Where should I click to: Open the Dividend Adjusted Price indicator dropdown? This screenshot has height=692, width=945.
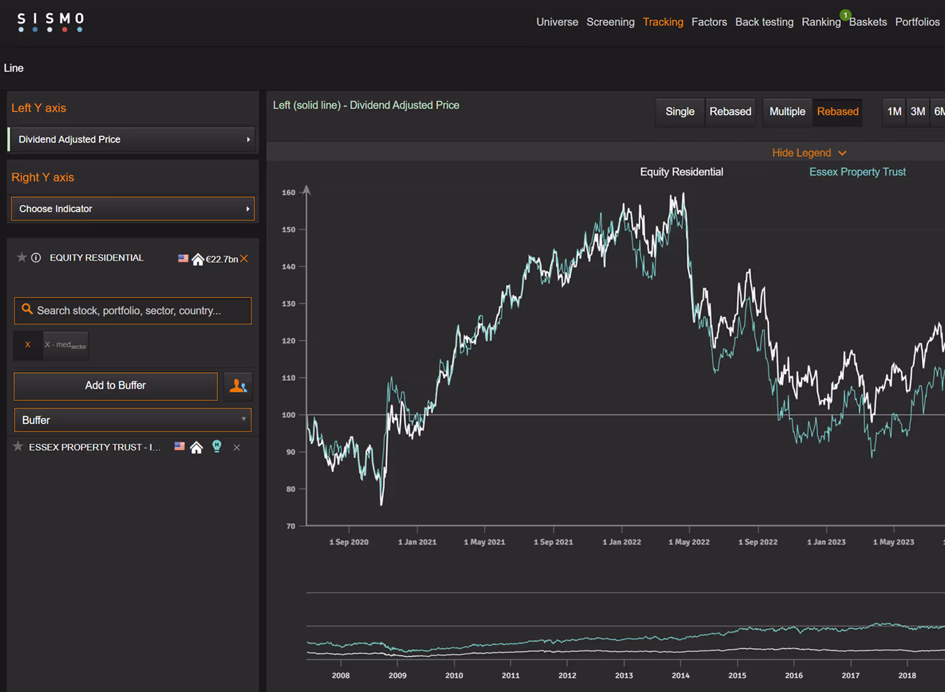tap(132, 139)
